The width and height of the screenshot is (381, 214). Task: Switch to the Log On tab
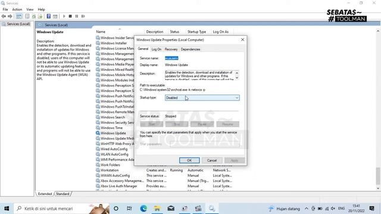[156, 49]
